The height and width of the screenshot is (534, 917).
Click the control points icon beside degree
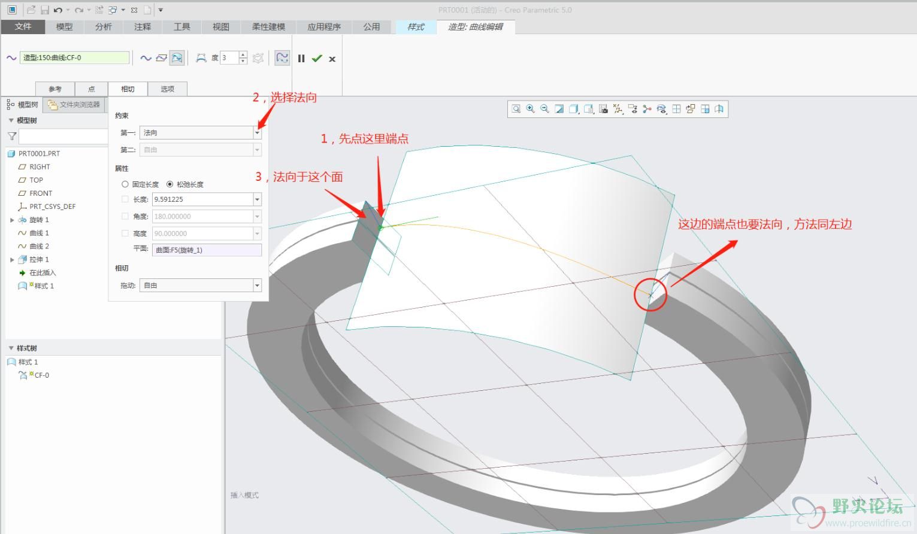(x=201, y=58)
